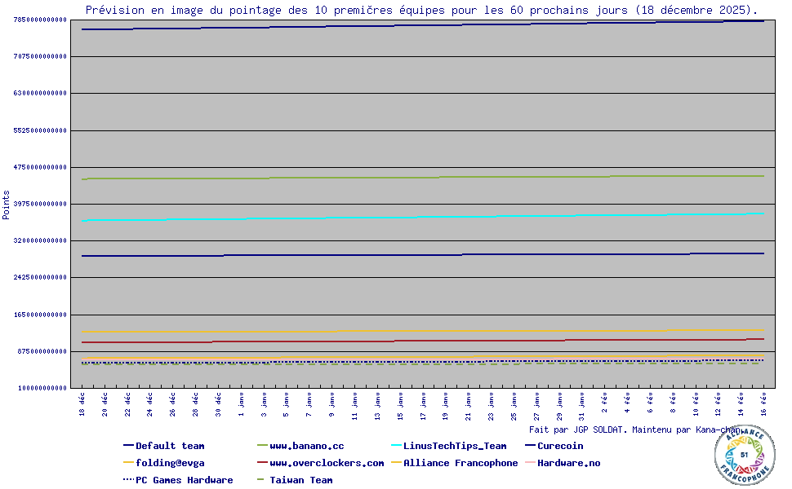Click the vertical 'Points' axis label
Screen dimensions: 792x489
7,205
